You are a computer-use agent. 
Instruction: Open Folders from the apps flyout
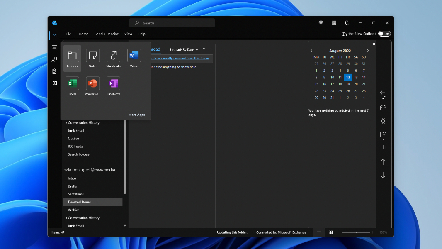coord(72,59)
